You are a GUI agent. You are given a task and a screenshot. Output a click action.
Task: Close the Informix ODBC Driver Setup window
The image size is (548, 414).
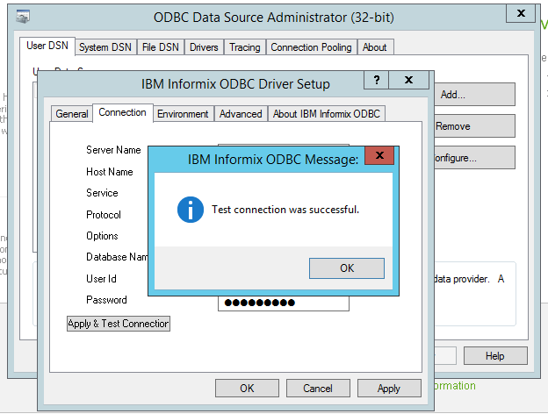409,81
